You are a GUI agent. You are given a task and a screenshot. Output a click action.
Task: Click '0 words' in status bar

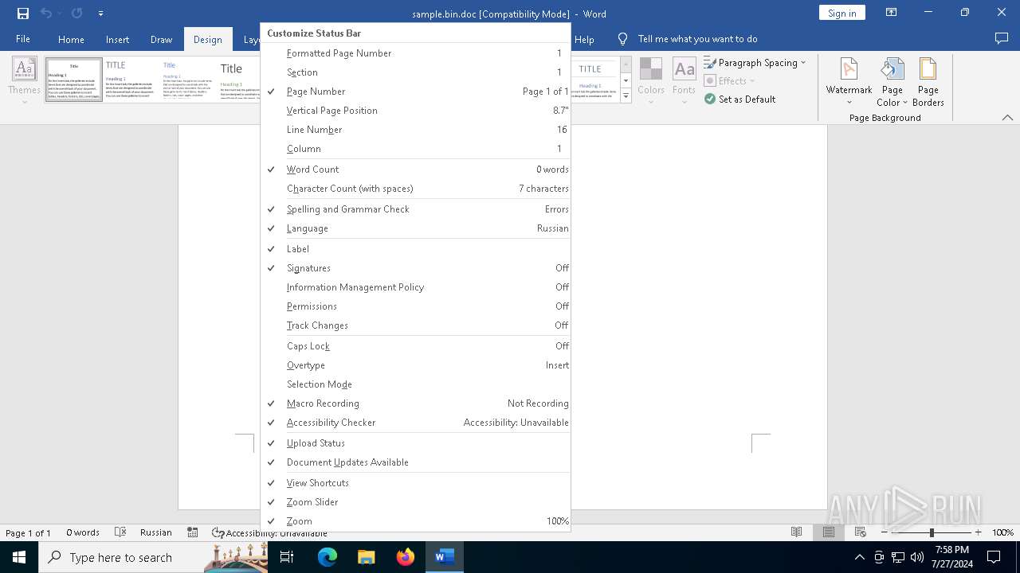(x=83, y=532)
